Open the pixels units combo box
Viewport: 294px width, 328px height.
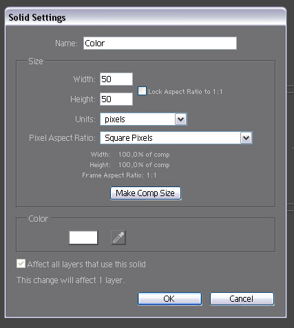pyautogui.click(x=143, y=119)
